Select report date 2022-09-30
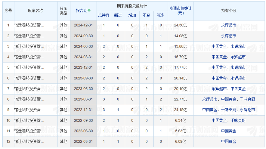The image size is (266, 149). pos(83,120)
